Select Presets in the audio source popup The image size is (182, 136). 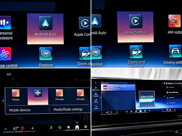pyautogui.click(x=16, y=95)
